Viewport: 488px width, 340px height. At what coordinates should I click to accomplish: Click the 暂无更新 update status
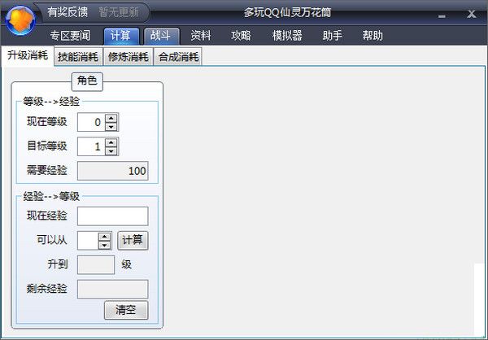tap(119, 12)
